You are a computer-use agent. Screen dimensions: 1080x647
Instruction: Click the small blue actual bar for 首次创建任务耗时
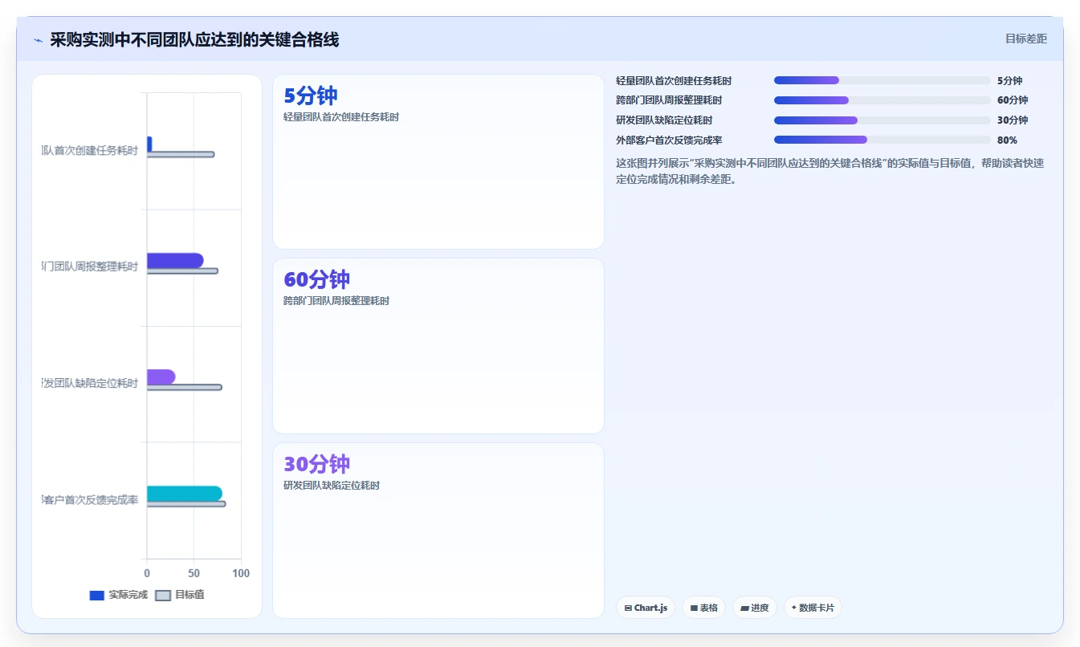coord(149,144)
